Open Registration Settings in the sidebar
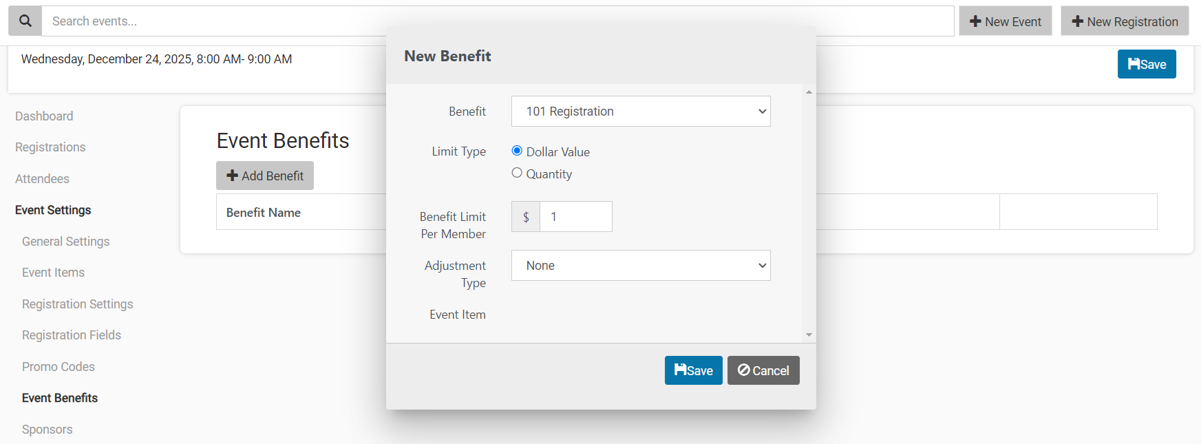1201x444 pixels. coord(78,304)
